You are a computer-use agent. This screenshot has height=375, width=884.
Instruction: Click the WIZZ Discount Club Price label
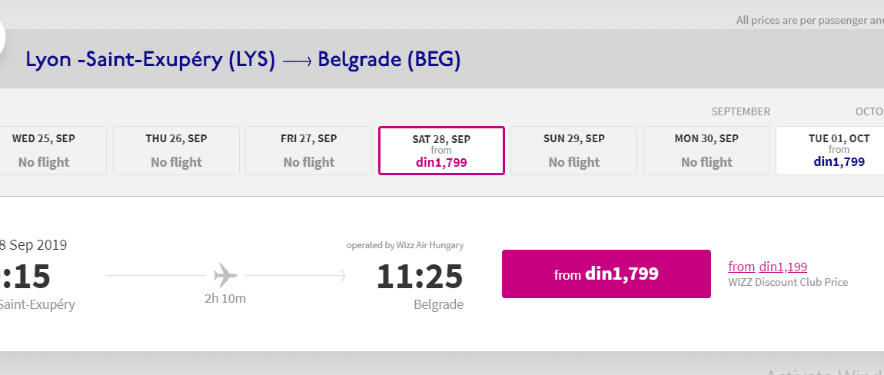[x=788, y=282]
